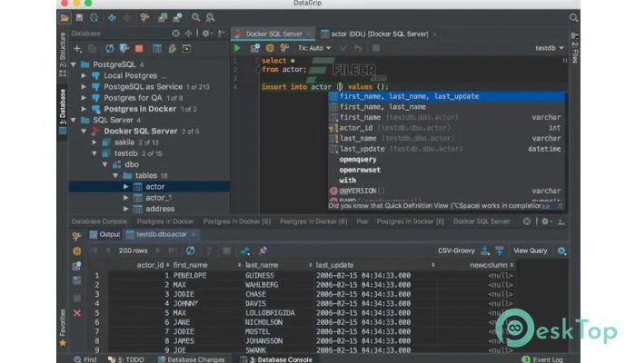The height and width of the screenshot is (363, 636).
Task: Expand the Local Postgres data source
Action: [x=84, y=75]
